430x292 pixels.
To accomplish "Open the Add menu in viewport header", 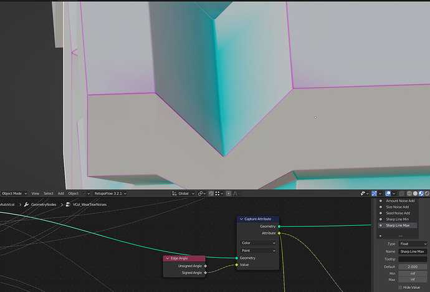I will (x=61, y=193).
